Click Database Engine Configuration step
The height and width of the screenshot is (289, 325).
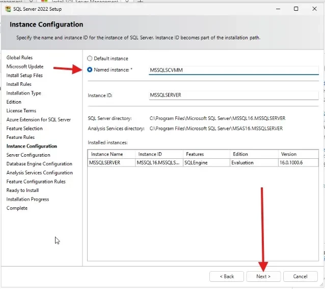39,164
